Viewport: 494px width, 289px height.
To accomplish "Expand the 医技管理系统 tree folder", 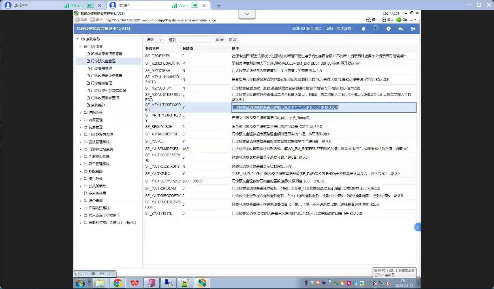I will pos(80,142).
